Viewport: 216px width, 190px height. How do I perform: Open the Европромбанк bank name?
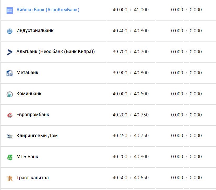click(33, 115)
